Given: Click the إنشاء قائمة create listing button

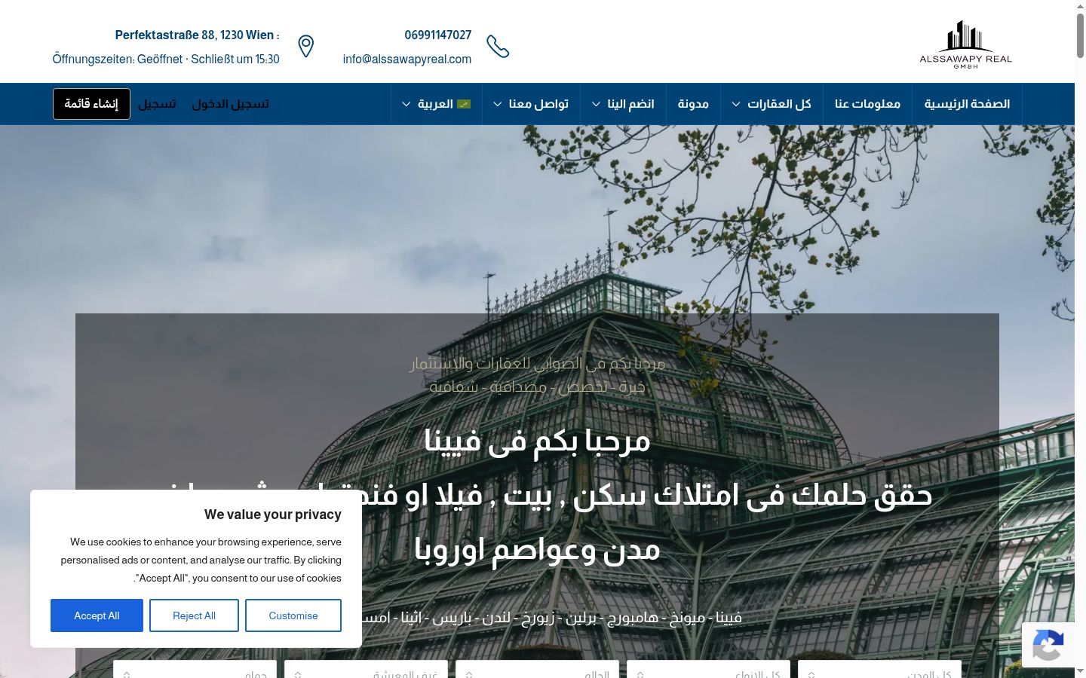Looking at the screenshot, I should coord(91,104).
